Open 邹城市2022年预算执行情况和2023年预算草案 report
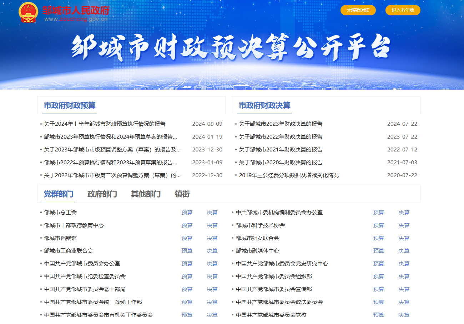The image size is (464, 324). click(111, 163)
